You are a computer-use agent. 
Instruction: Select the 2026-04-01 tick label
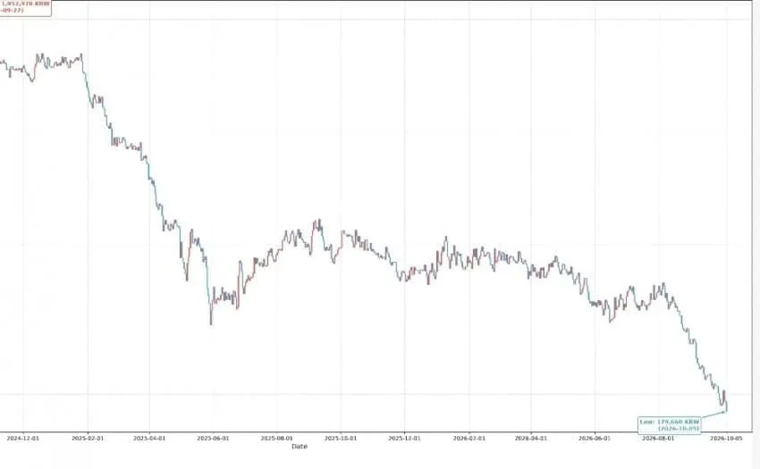click(531, 438)
